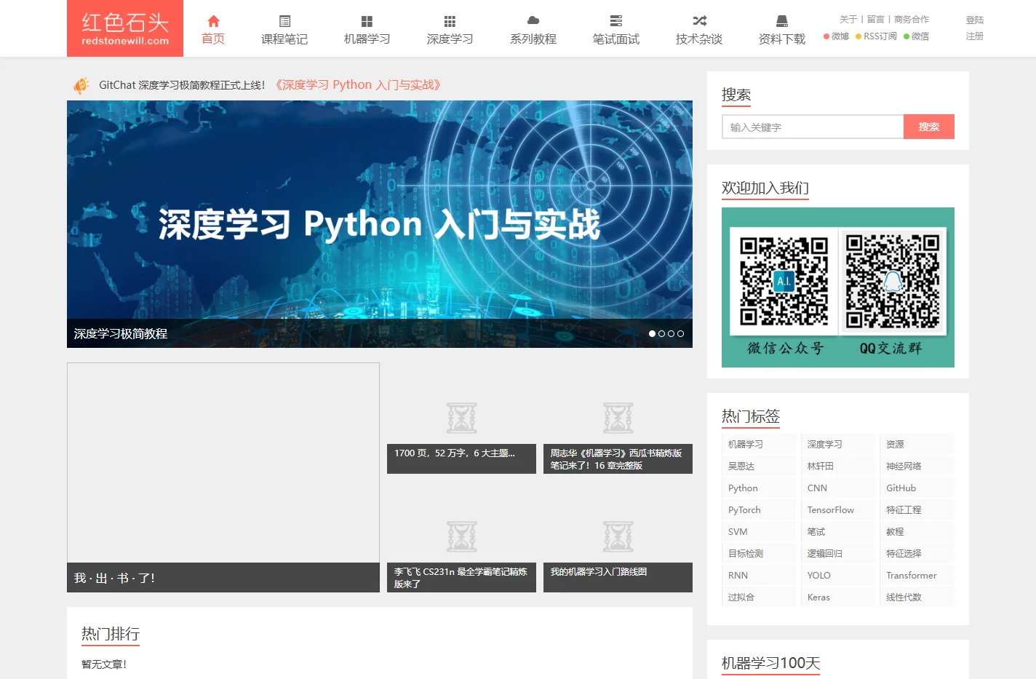The image size is (1036, 679).
Task: Open the 微博 link
Action: pyautogui.click(x=837, y=36)
